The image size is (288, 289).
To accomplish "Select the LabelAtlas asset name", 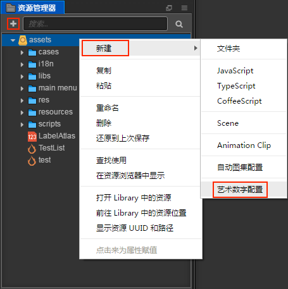I will (x=57, y=136).
